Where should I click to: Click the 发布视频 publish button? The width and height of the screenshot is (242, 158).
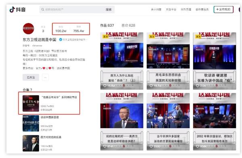[x=223, y=10]
